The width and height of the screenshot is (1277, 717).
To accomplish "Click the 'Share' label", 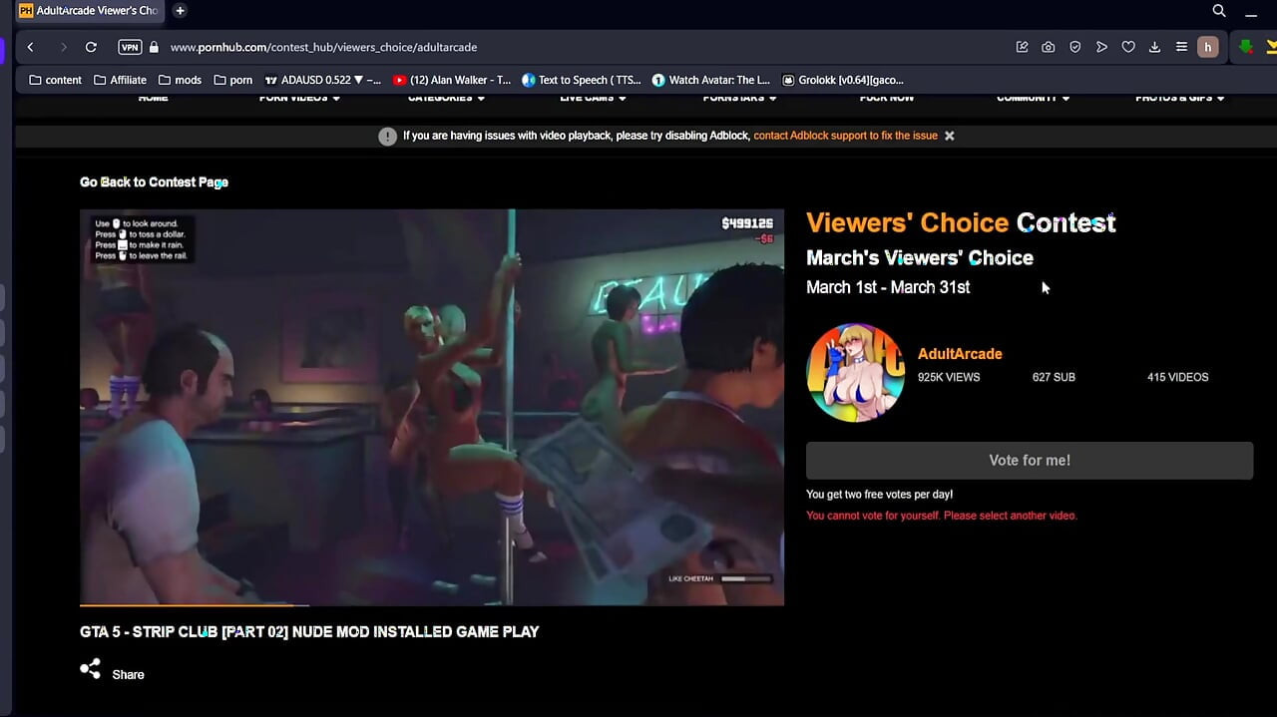I will pos(128,675).
